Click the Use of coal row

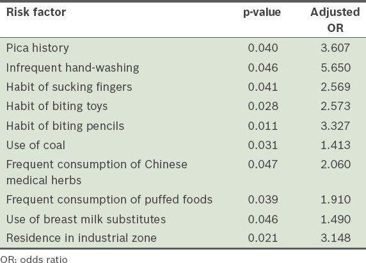point(183,145)
